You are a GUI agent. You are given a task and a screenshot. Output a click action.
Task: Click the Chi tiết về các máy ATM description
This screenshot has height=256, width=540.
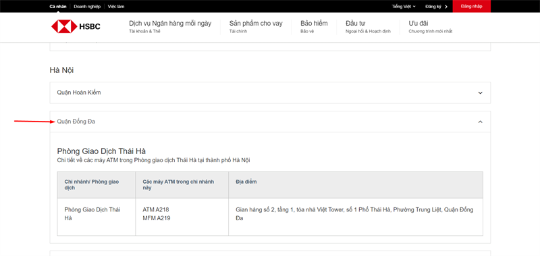pos(154,160)
